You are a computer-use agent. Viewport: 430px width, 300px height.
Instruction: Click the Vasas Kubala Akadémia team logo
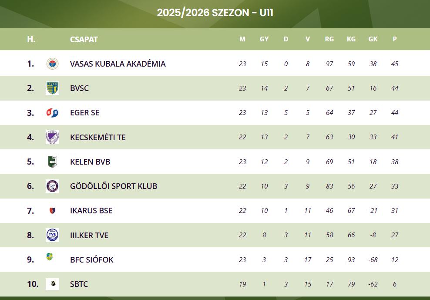pos(52,64)
